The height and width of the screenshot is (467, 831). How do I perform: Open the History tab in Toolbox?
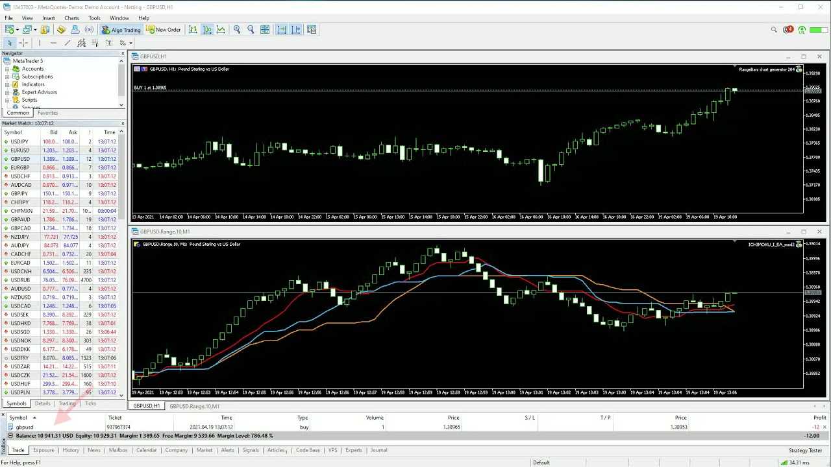point(71,450)
